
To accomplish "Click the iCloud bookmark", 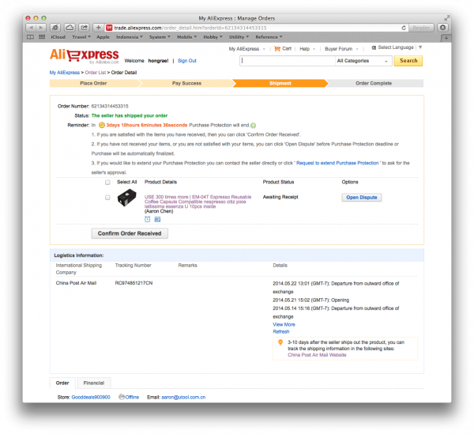I will tap(58, 37).
